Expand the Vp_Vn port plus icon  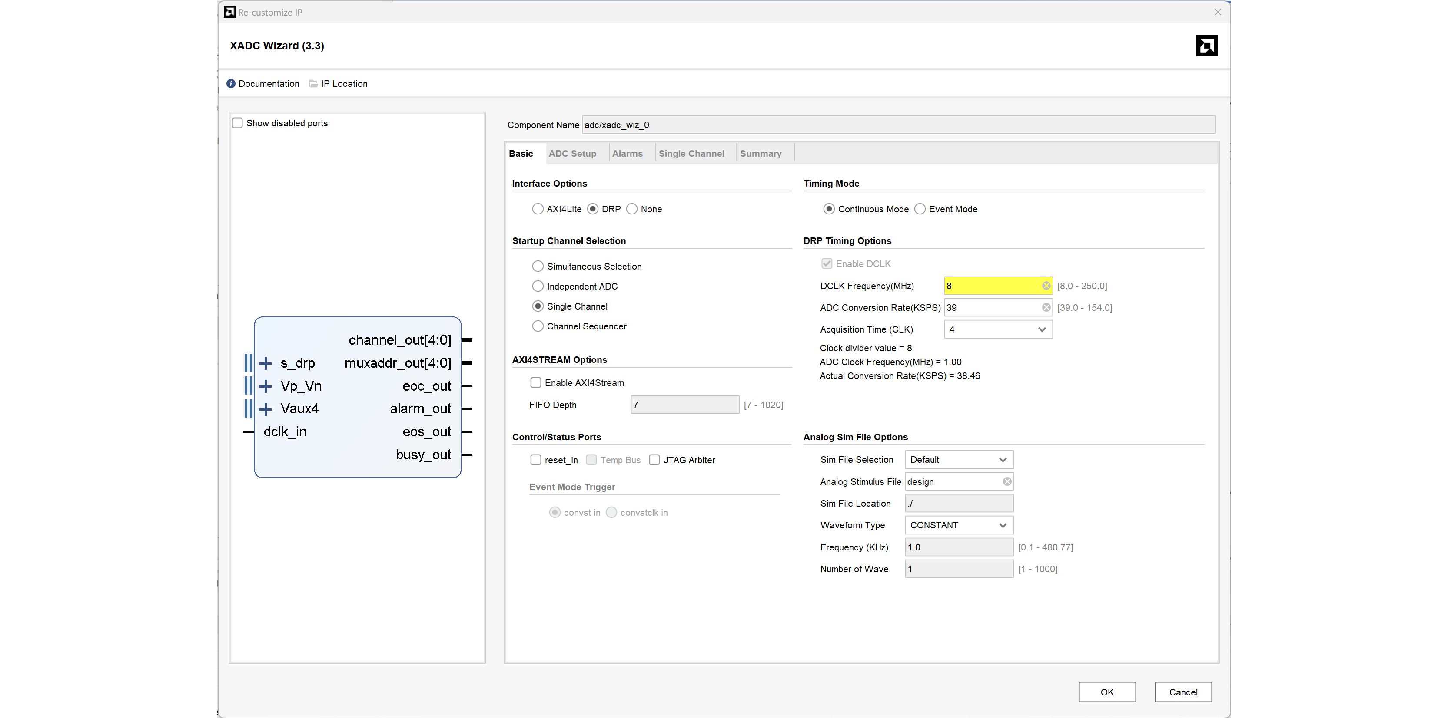266,386
